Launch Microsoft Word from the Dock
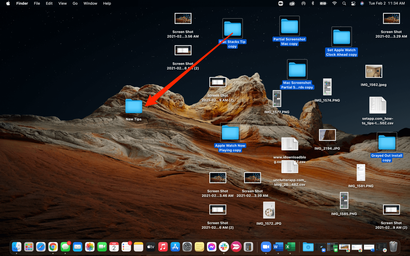 tap(278, 247)
